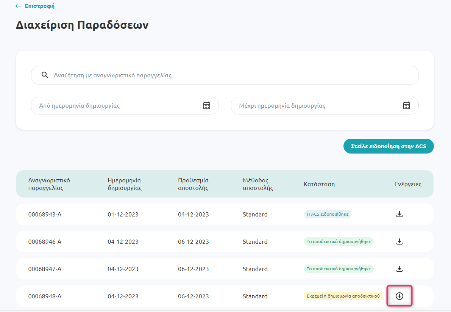Screen dimensions: 451x312
Task: Click the 'Ημερομηνία δημιουργίας' column header
Action: coord(125,184)
